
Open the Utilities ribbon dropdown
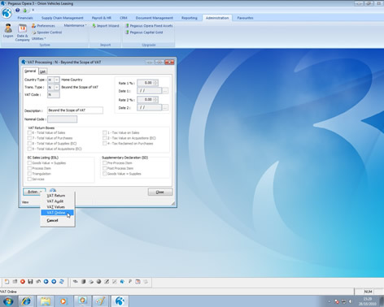click(39, 39)
